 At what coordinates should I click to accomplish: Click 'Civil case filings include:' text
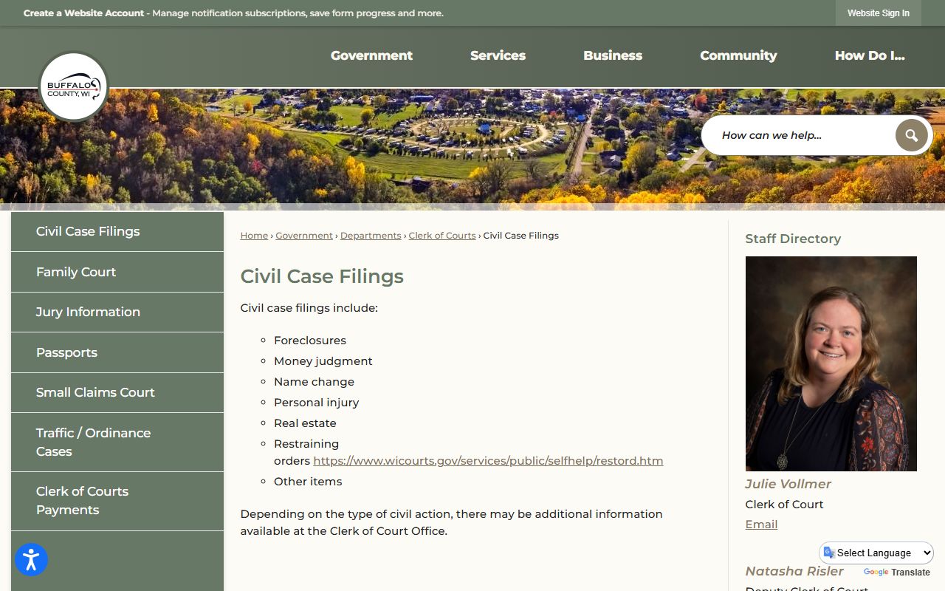point(309,308)
